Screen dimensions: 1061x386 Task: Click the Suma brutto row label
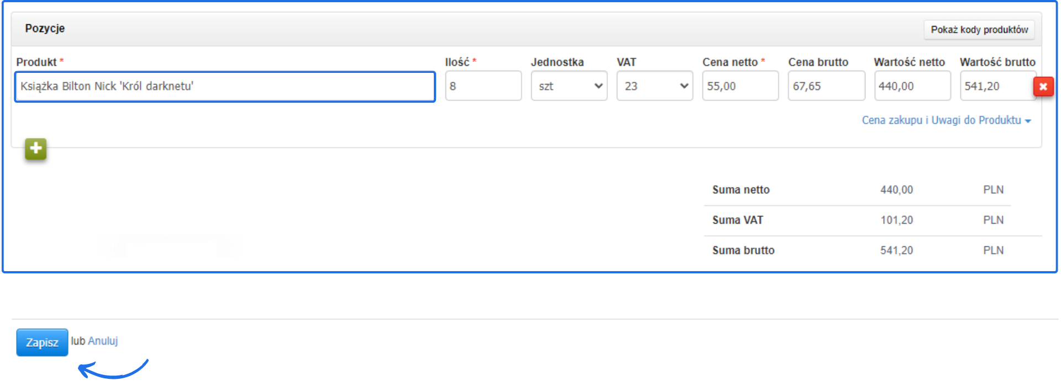[743, 251]
